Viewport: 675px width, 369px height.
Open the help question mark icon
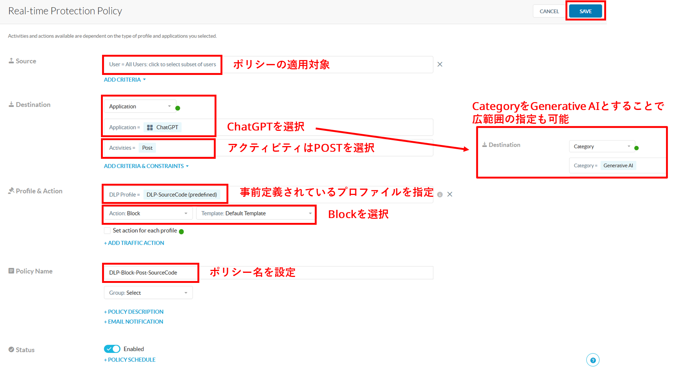[593, 360]
